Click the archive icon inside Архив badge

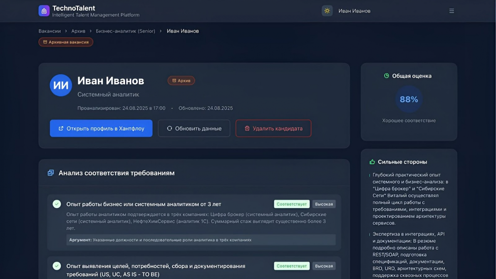pyautogui.click(x=174, y=80)
